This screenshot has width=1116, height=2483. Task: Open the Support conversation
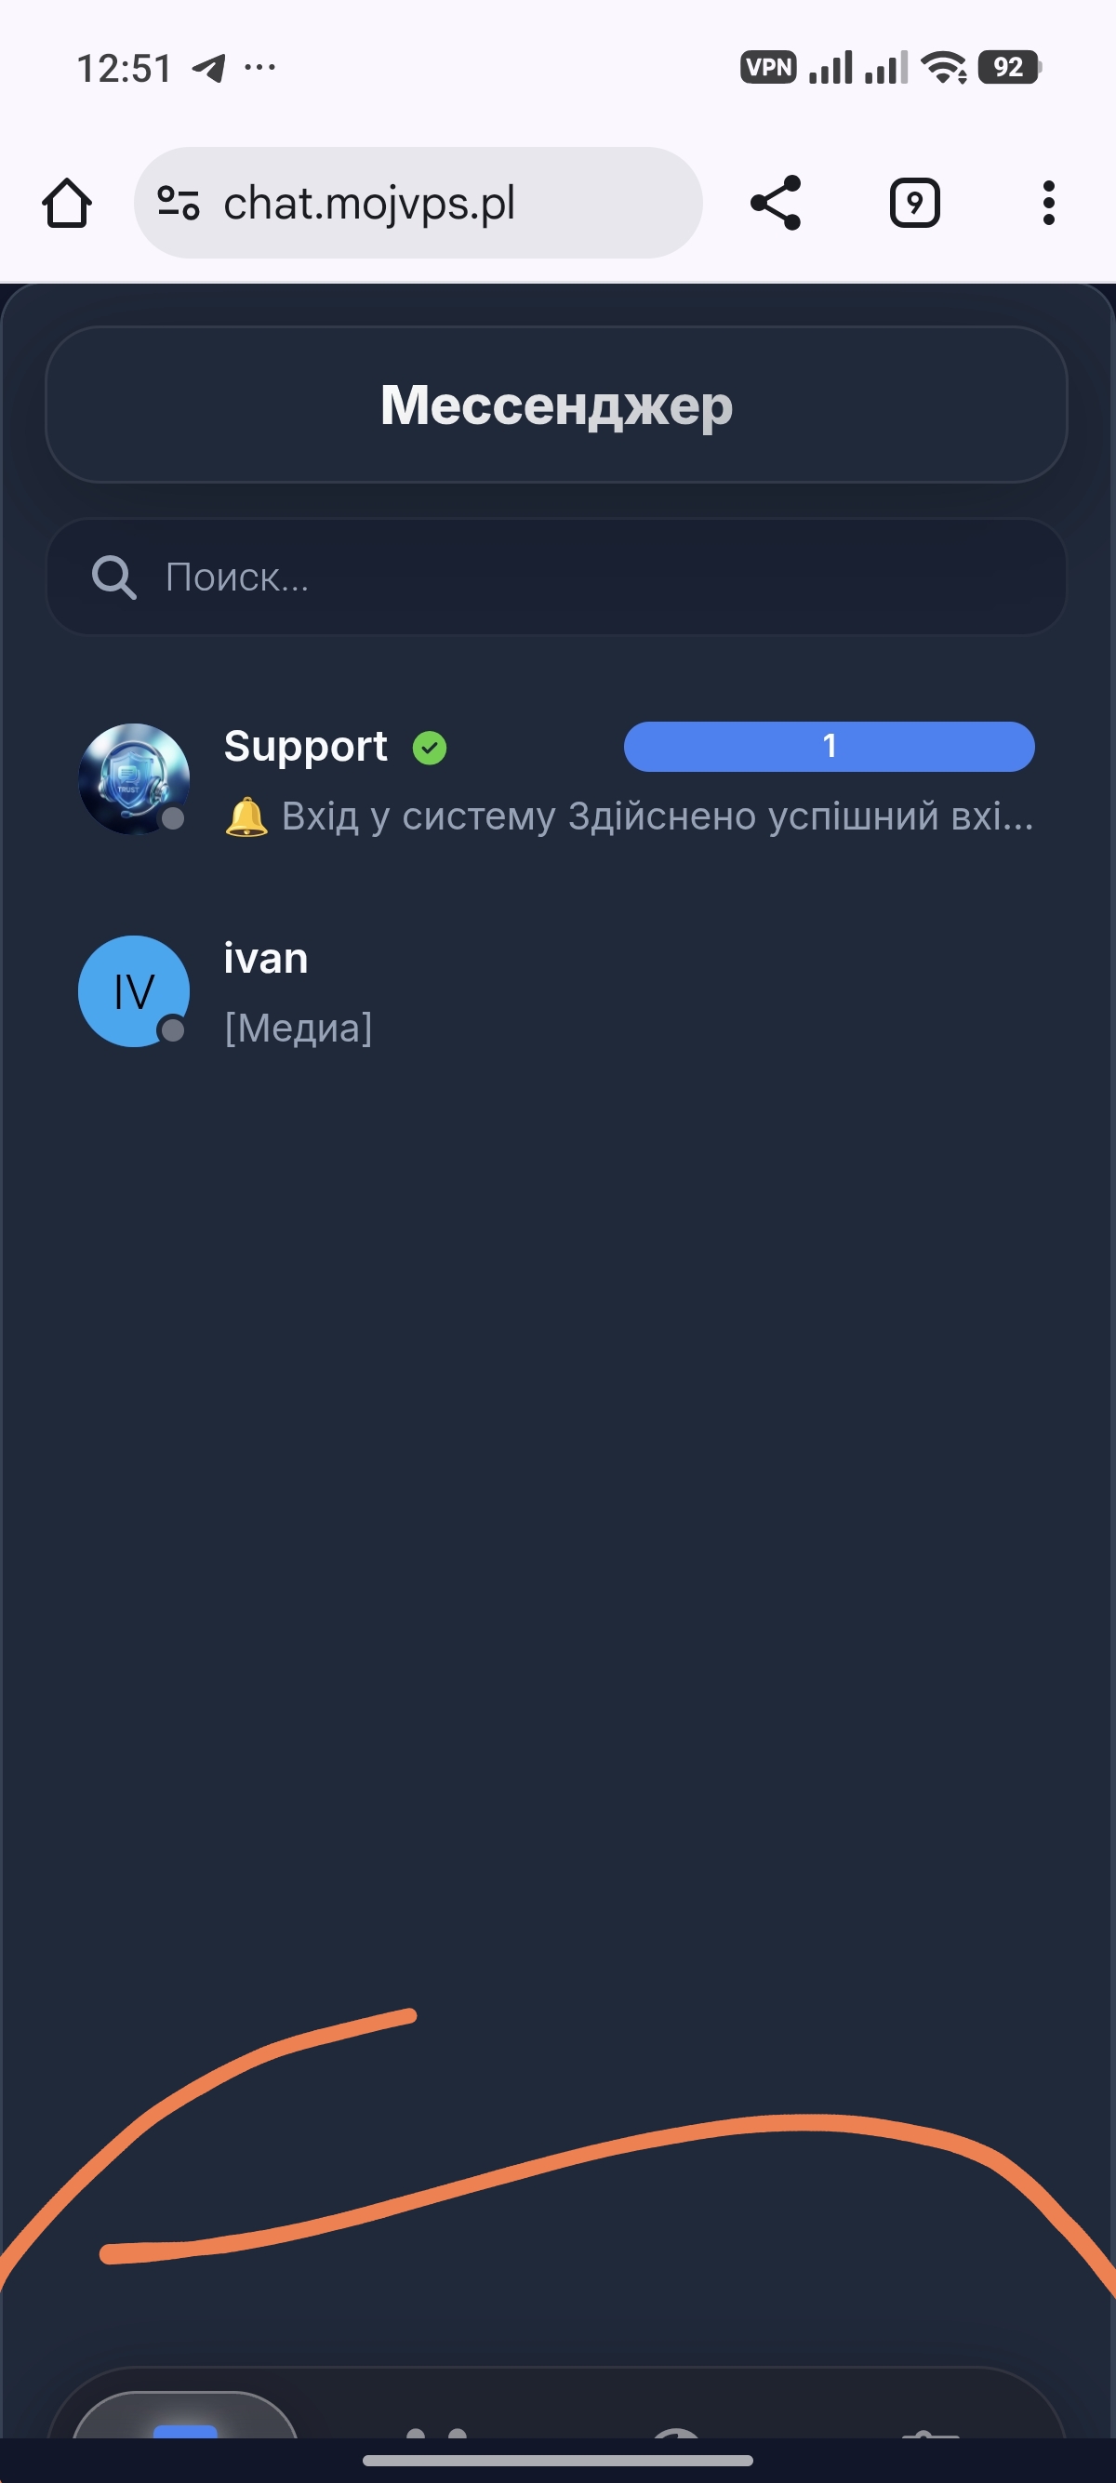point(557,778)
